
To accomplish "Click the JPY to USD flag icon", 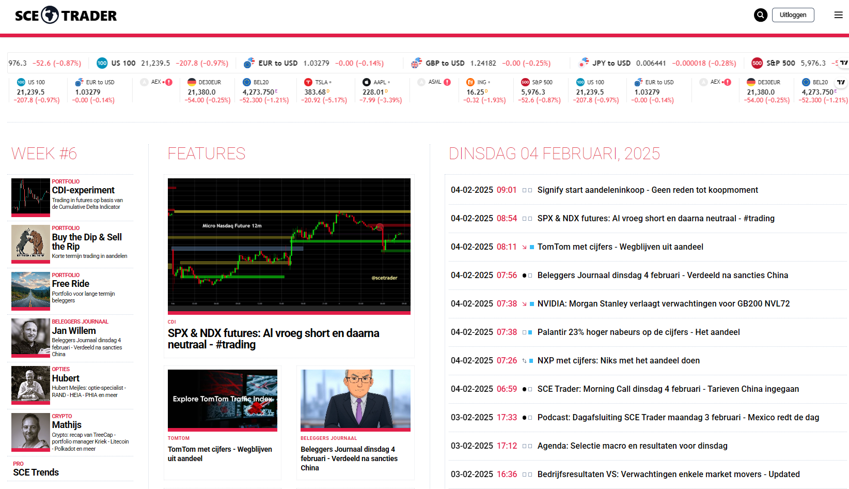I will pyautogui.click(x=584, y=63).
